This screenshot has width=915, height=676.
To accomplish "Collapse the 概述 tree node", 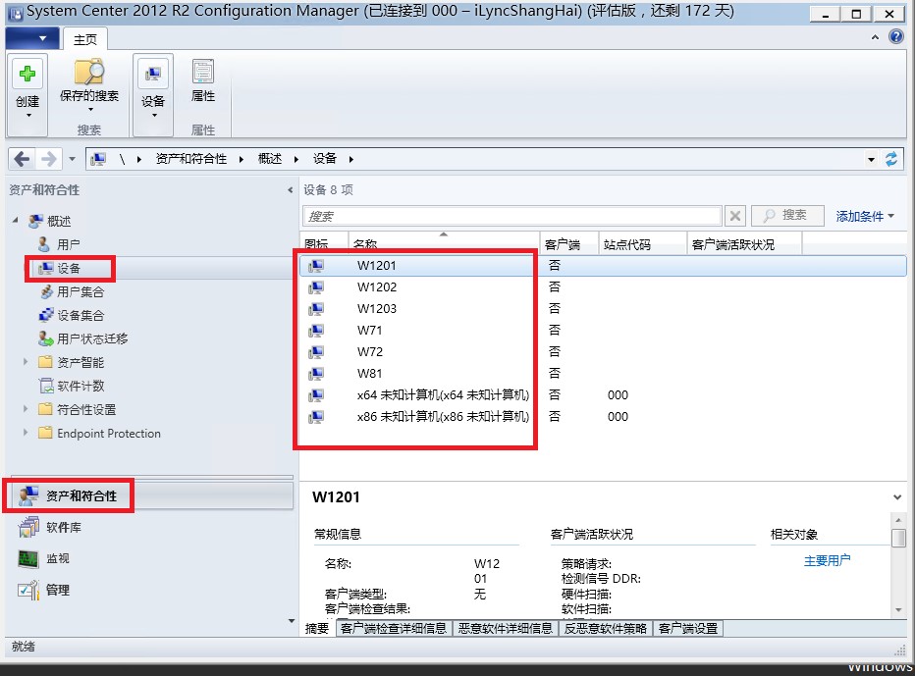I will click(x=16, y=221).
